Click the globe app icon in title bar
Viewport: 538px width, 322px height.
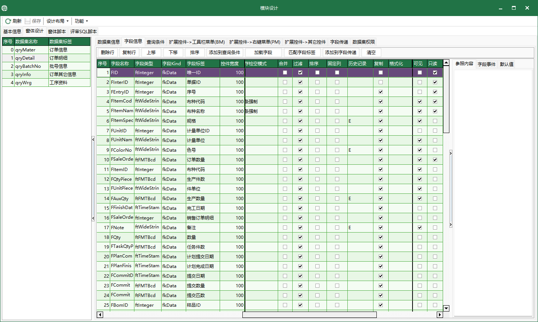point(4,8)
